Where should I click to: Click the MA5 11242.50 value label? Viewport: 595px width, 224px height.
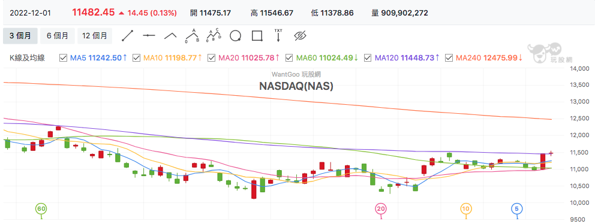click(98, 58)
